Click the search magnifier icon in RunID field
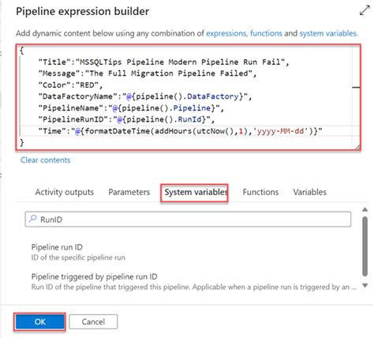The width and height of the screenshot is (374, 338). [32, 219]
